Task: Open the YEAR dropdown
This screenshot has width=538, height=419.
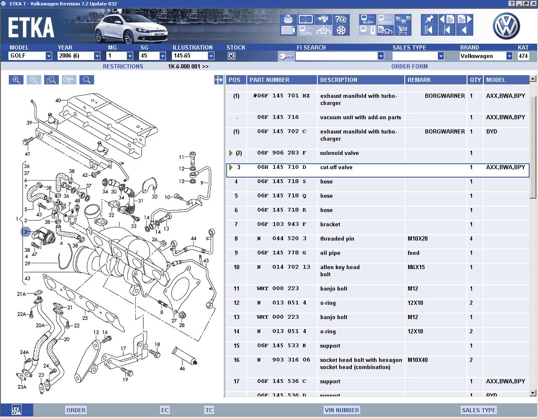Action: (97, 56)
